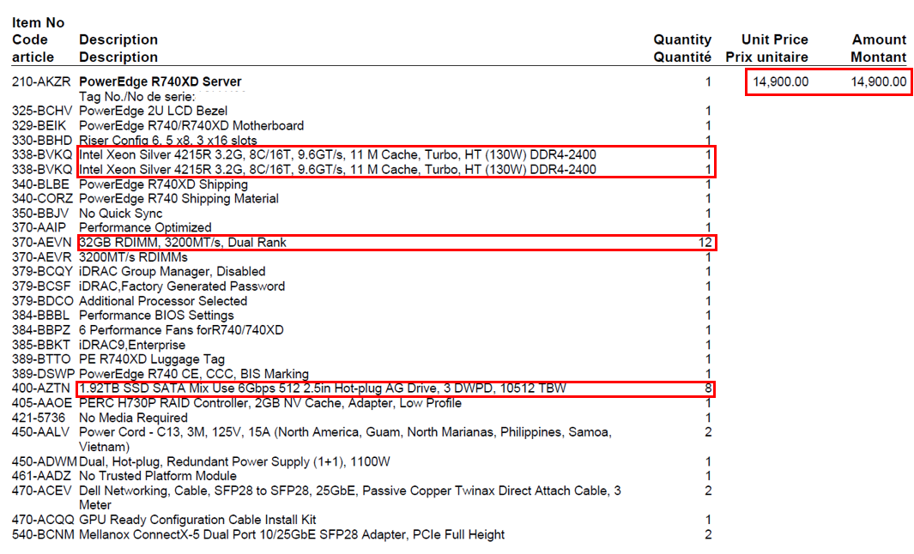Click quantity 12 for 32GB RDIMM
914x554 pixels.
[x=705, y=243]
